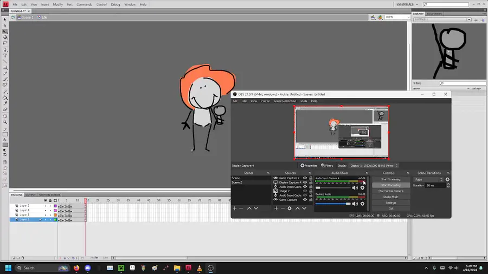Click the Desktop Audio volume slider
This screenshot has height=274, width=488.
(333, 204)
